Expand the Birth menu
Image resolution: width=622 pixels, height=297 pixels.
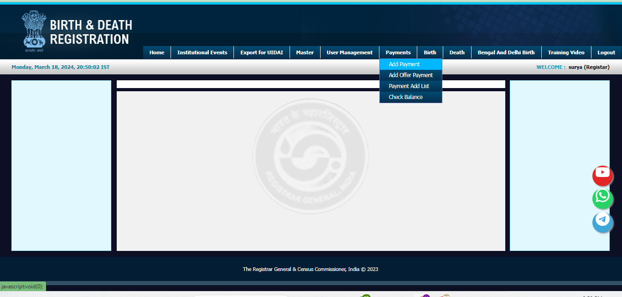click(x=430, y=52)
